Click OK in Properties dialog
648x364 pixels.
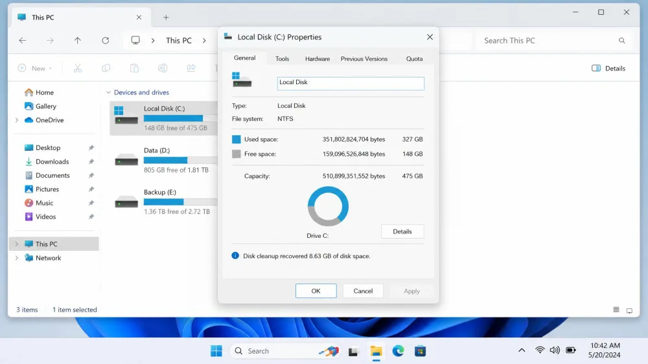[x=316, y=291]
